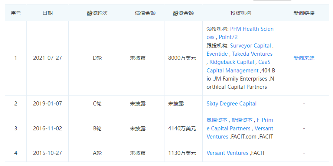The width and height of the screenshot is (333, 166).
Task: Open Surveyor Capital investor page
Action: 251,46
